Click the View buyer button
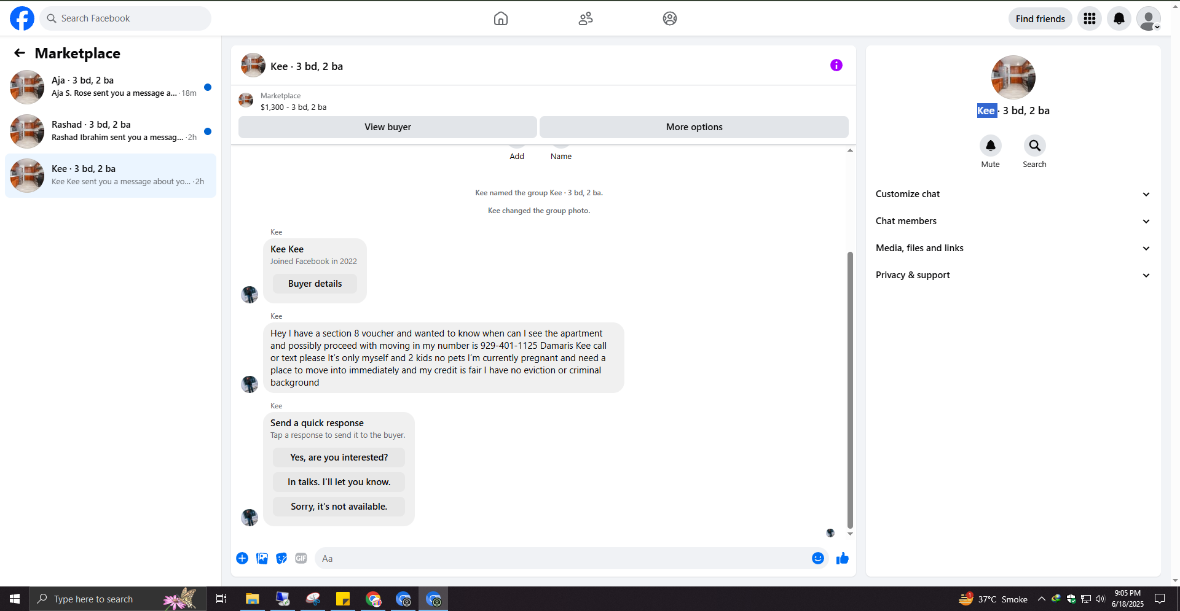 point(388,127)
